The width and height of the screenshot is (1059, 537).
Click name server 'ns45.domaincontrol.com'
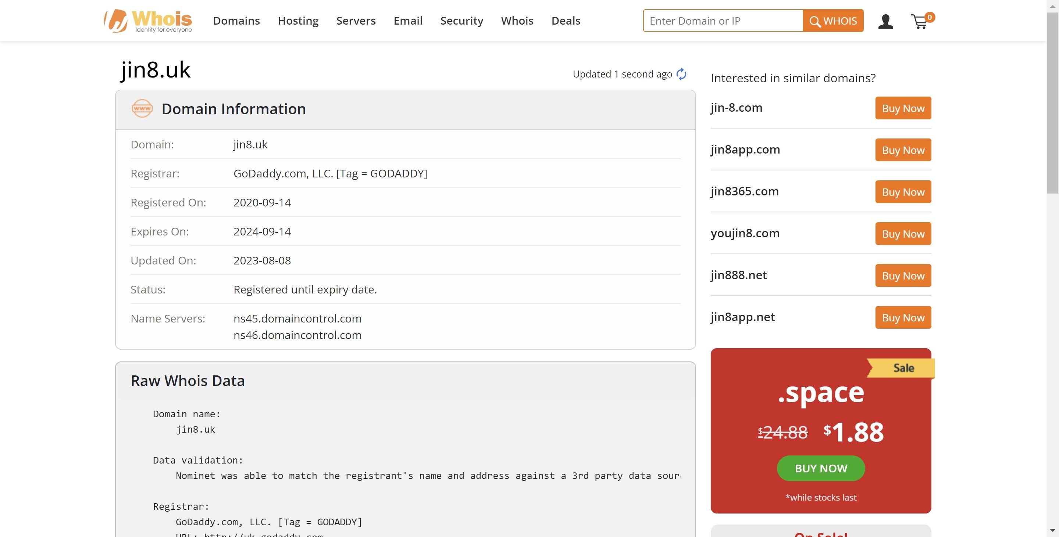pyautogui.click(x=297, y=318)
